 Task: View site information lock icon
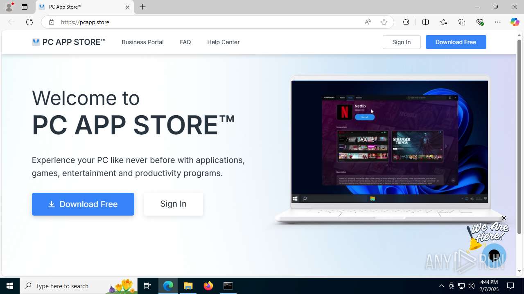point(52,22)
